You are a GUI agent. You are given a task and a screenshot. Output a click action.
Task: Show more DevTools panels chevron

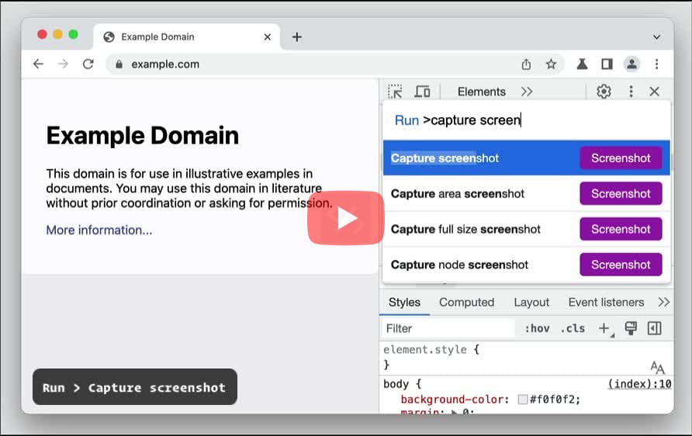point(527,92)
